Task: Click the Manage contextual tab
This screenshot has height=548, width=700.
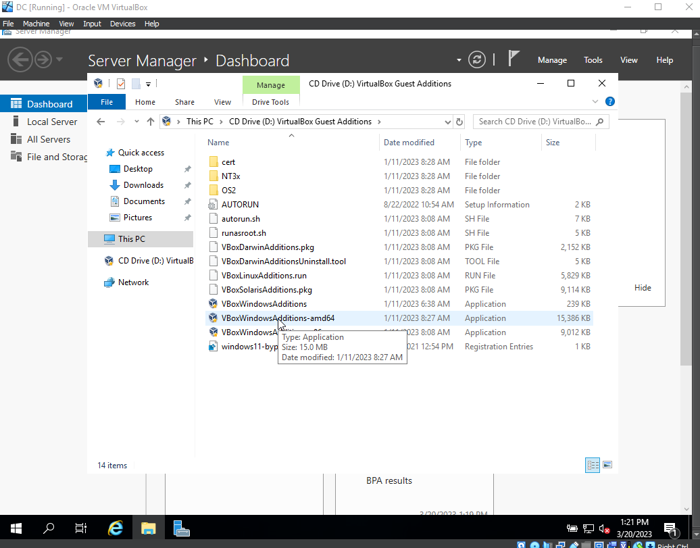Action: (x=270, y=85)
